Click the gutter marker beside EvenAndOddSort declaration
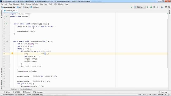This screenshot has width=171, height=96. coord(7,41)
